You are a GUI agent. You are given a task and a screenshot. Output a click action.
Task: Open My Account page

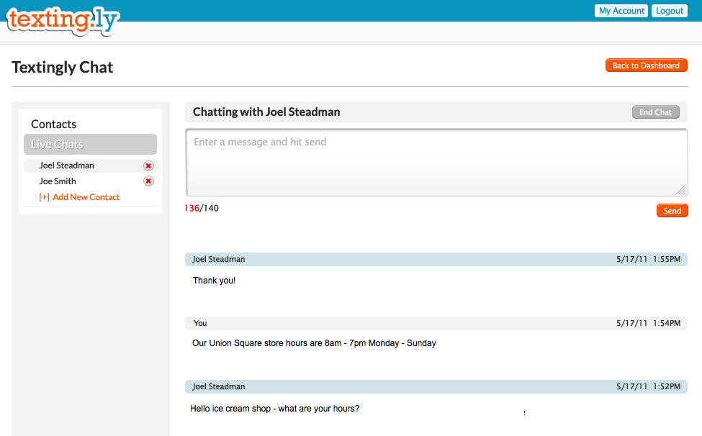pyautogui.click(x=621, y=11)
